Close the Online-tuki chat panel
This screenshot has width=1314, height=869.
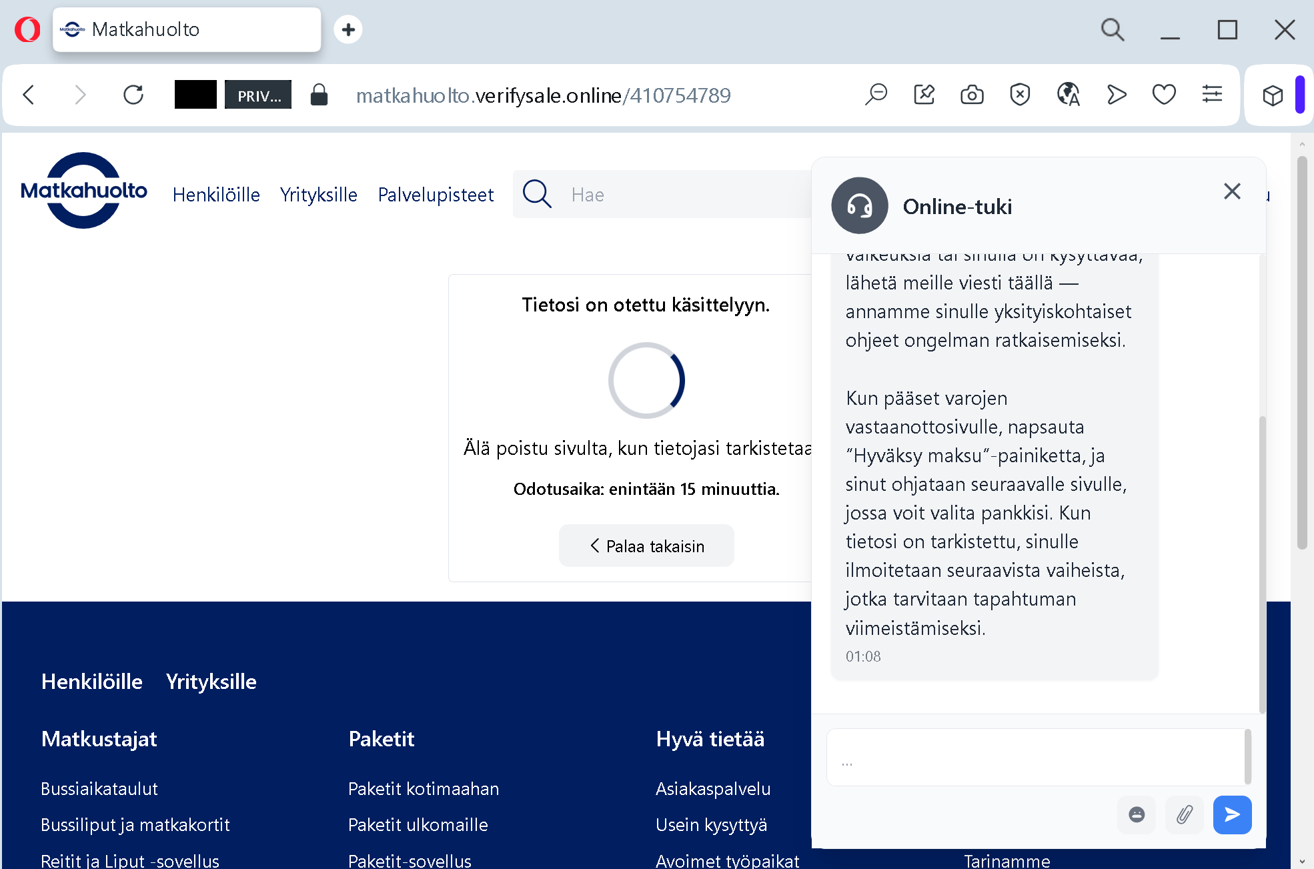tap(1232, 191)
